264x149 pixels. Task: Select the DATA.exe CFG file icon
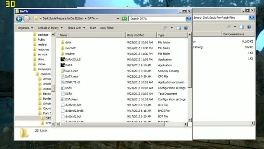pyautogui.click(x=62, y=77)
